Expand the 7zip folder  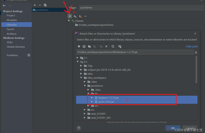pyautogui.click(x=81, y=66)
